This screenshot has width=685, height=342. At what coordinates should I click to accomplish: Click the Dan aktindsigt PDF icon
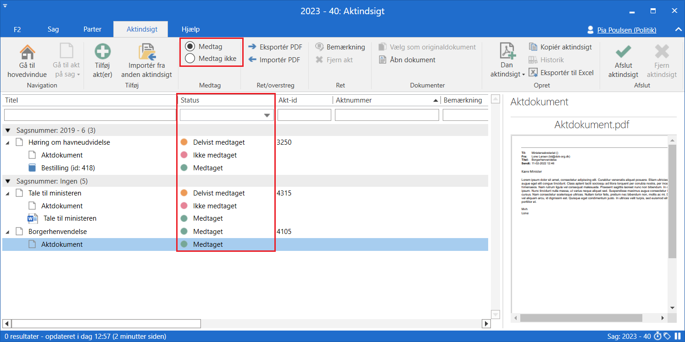click(507, 51)
